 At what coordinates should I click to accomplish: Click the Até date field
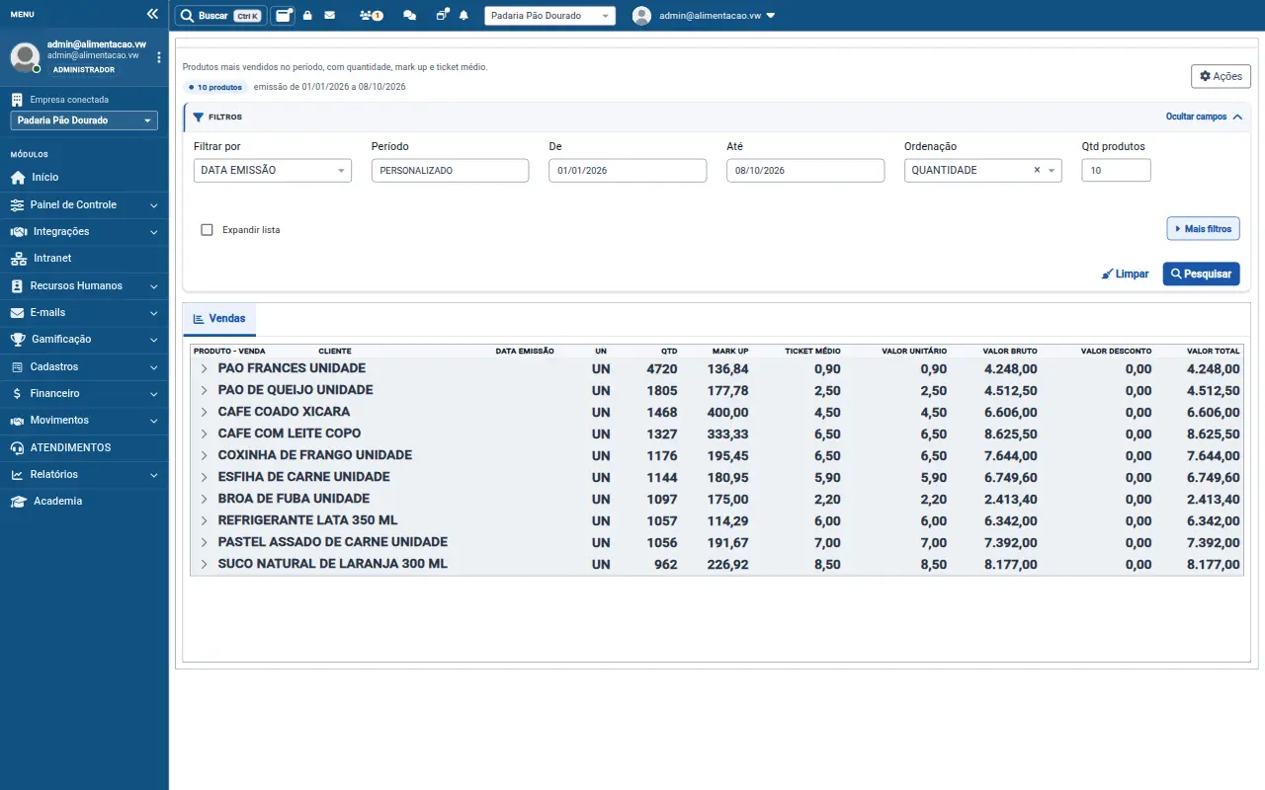(805, 170)
